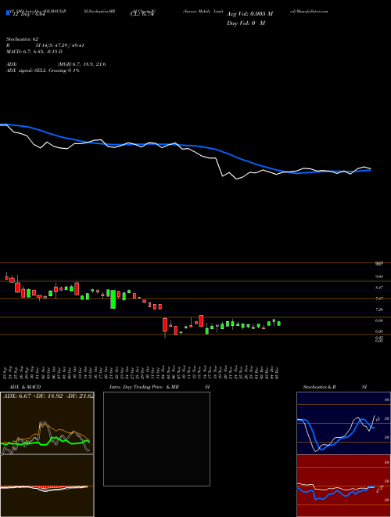This screenshot has height=517, width=391.
Task: Select the 'Day Vol: 0 M' text
Action: [246, 23]
